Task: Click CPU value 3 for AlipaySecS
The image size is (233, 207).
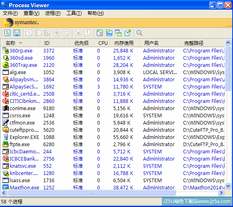Action: click(98, 87)
